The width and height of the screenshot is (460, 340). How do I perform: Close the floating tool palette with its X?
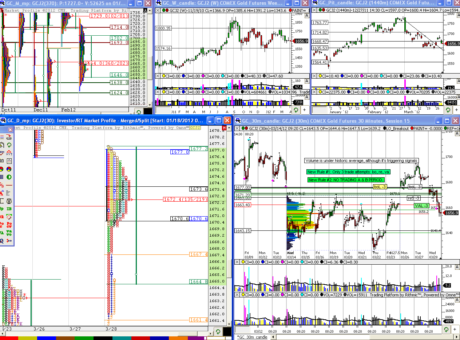tap(10, 130)
